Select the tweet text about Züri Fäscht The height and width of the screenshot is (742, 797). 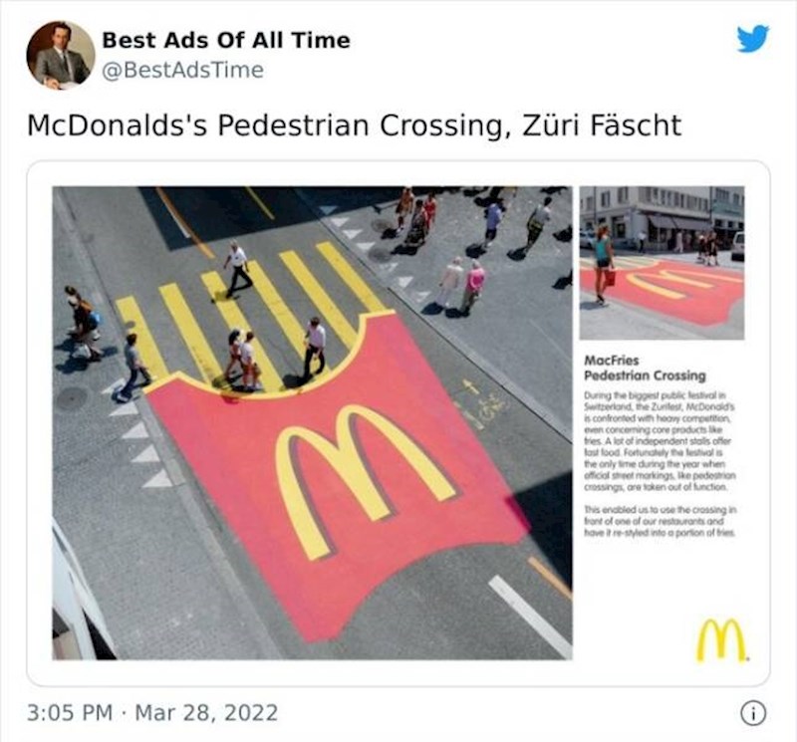pyautogui.click(x=355, y=125)
